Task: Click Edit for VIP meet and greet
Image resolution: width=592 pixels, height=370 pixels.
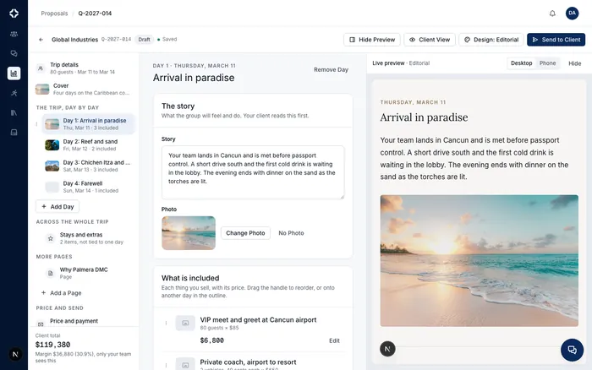Action: tap(334, 340)
